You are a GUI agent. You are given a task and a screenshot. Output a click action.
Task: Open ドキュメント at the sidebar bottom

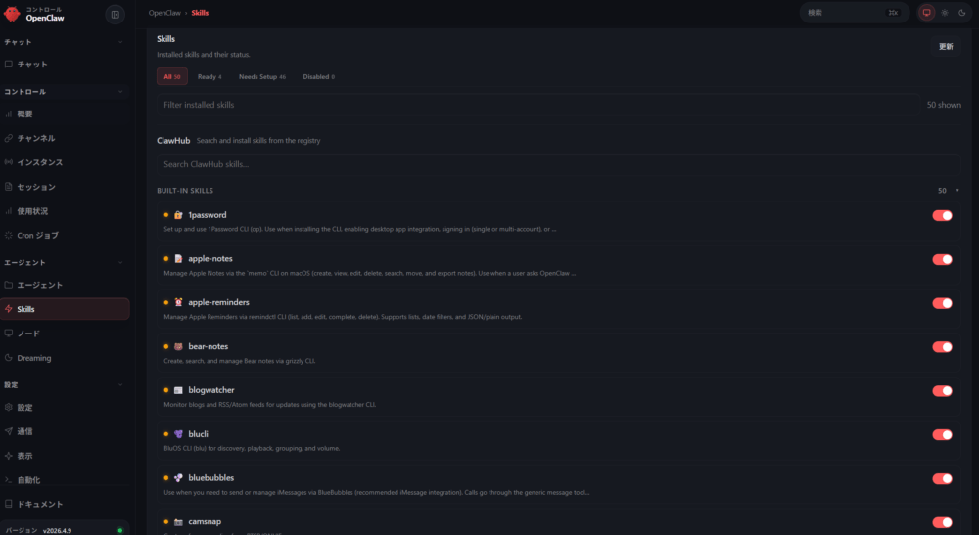pos(39,505)
